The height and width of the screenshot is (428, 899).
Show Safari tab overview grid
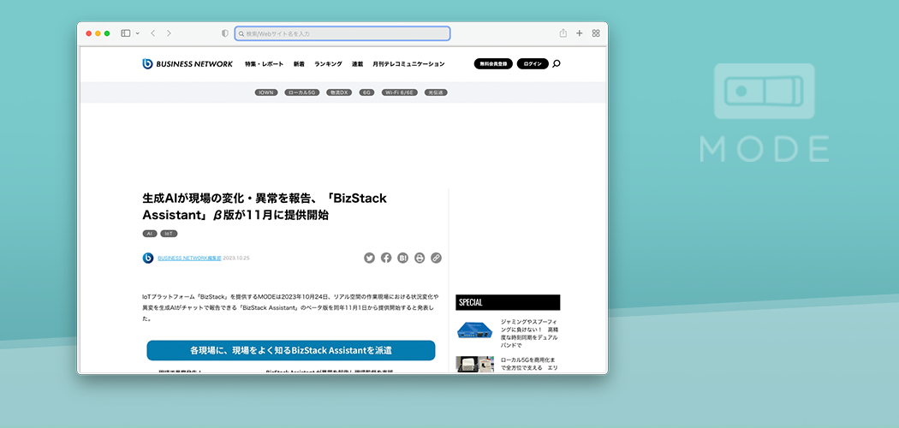(596, 33)
